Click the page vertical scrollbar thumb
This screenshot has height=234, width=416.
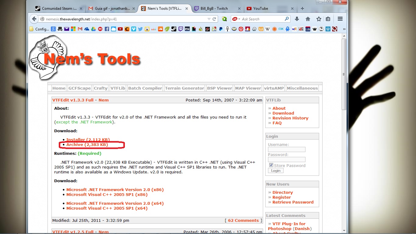point(344,74)
